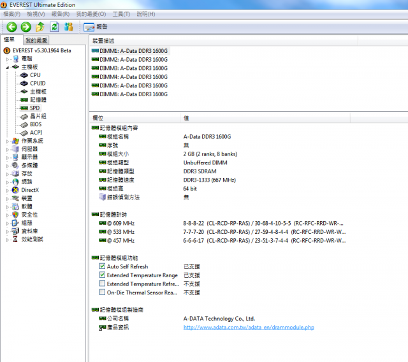
Task: Open the 檢視(V) View menu
Action: (36, 14)
